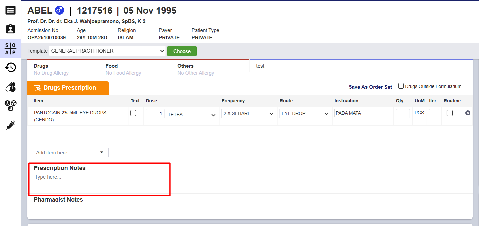Click the green Choose button
The height and width of the screenshot is (226, 479).
tap(182, 51)
